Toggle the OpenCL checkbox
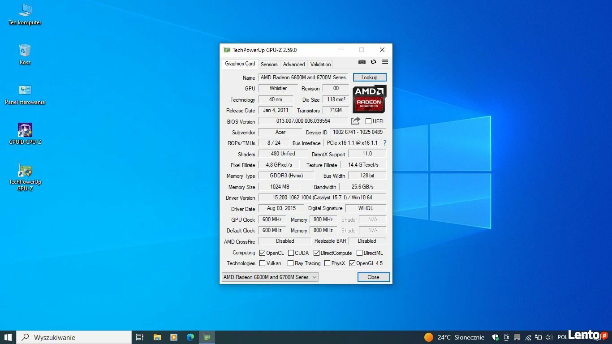Viewport: 612px width, 344px height. (262, 253)
